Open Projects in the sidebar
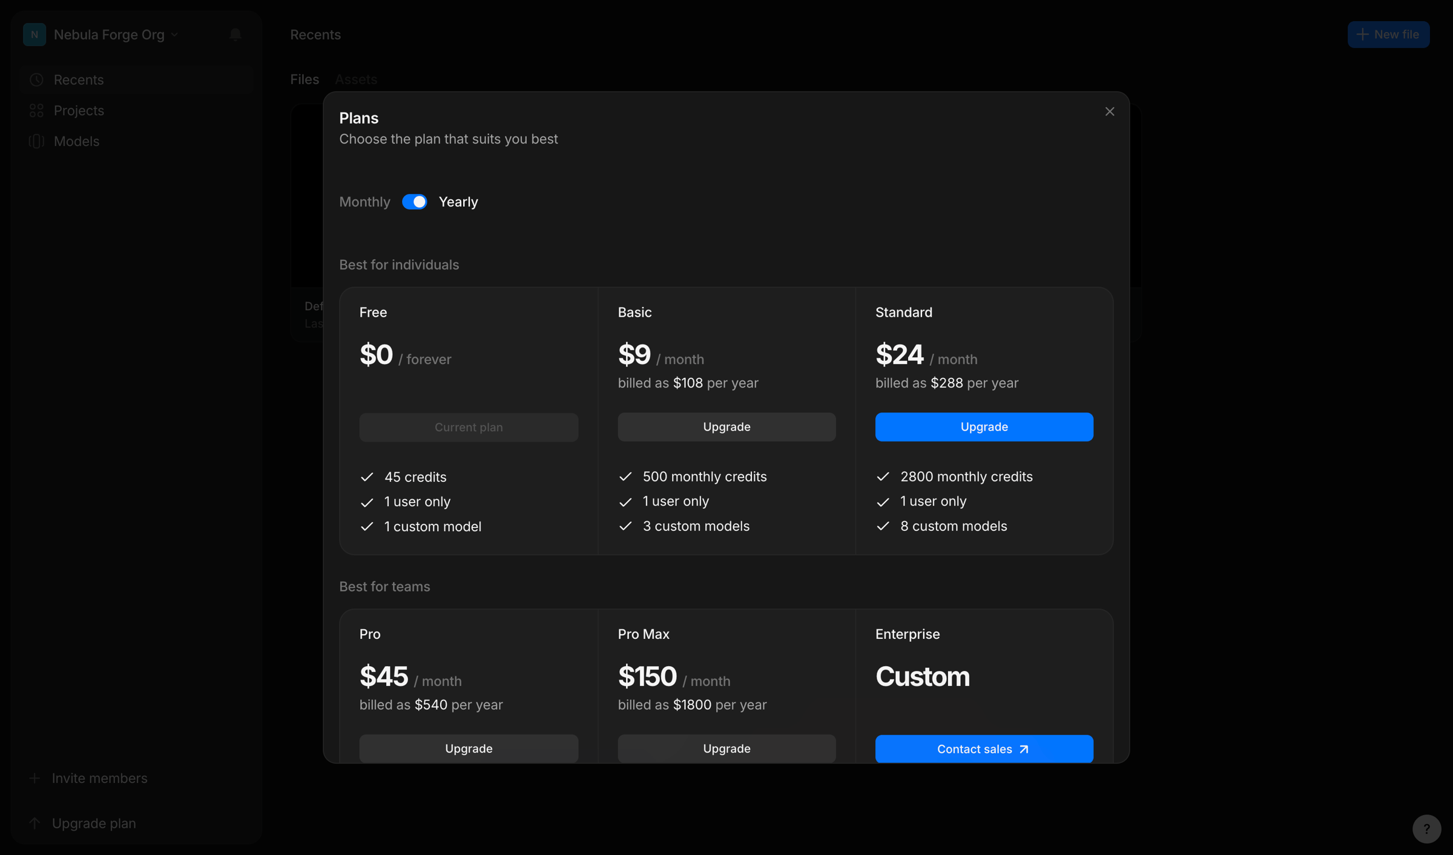This screenshot has height=855, width=1453. [136, 110]
